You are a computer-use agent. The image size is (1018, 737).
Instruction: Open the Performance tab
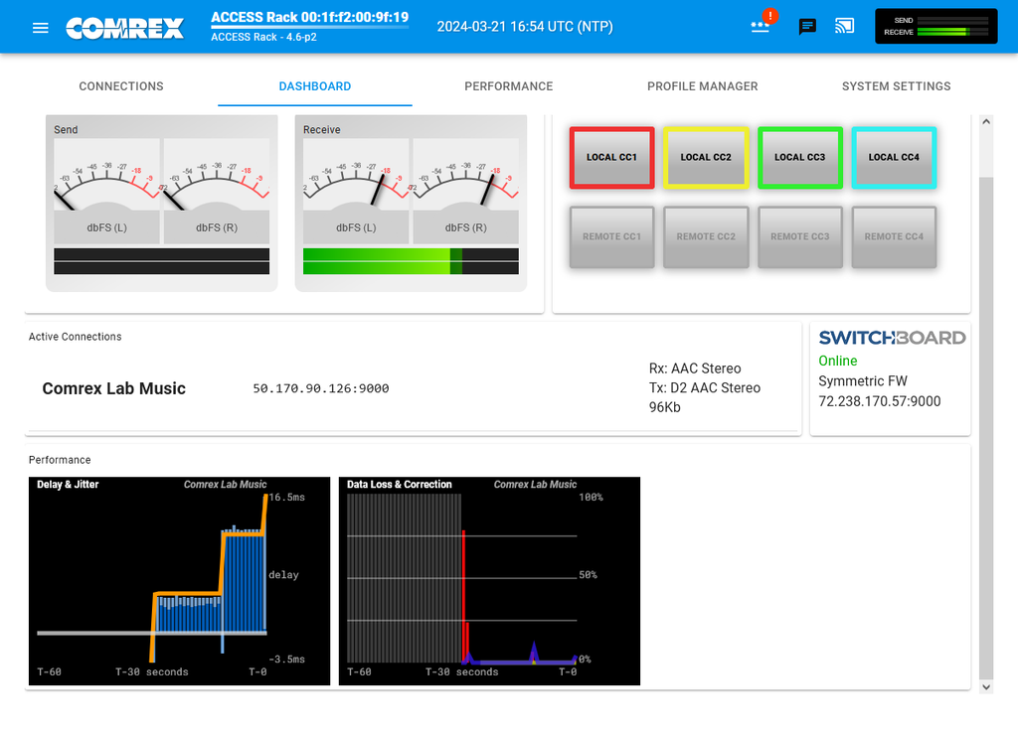[x=508, y=86]
